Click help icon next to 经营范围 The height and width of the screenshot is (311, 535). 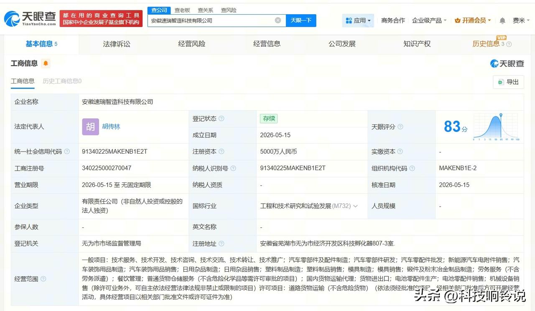(x=43, y=279)
